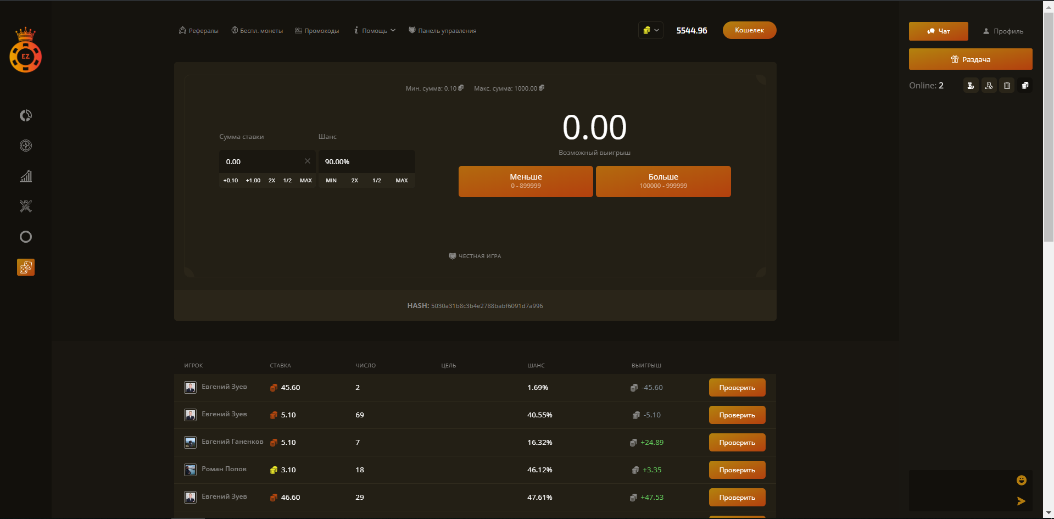The width and height of the screenshot is (1054, 519).
Task: Switch to the Профиль tab
Action: [1003, 31]
